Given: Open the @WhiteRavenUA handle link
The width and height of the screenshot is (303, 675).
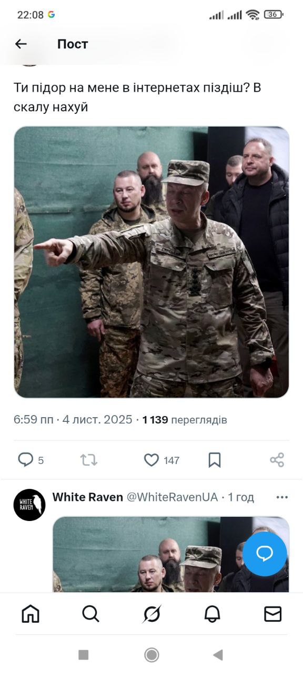Looking at the screenshot, I should point(172,497).
